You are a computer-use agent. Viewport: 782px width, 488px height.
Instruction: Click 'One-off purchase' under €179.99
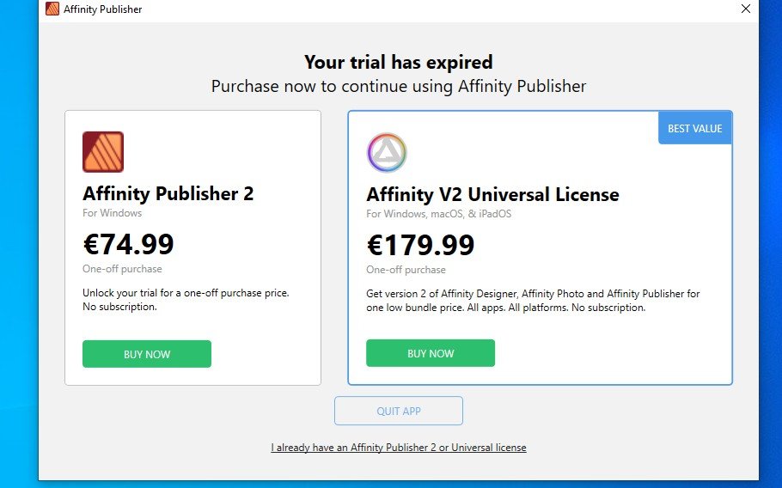coord(406,270)
